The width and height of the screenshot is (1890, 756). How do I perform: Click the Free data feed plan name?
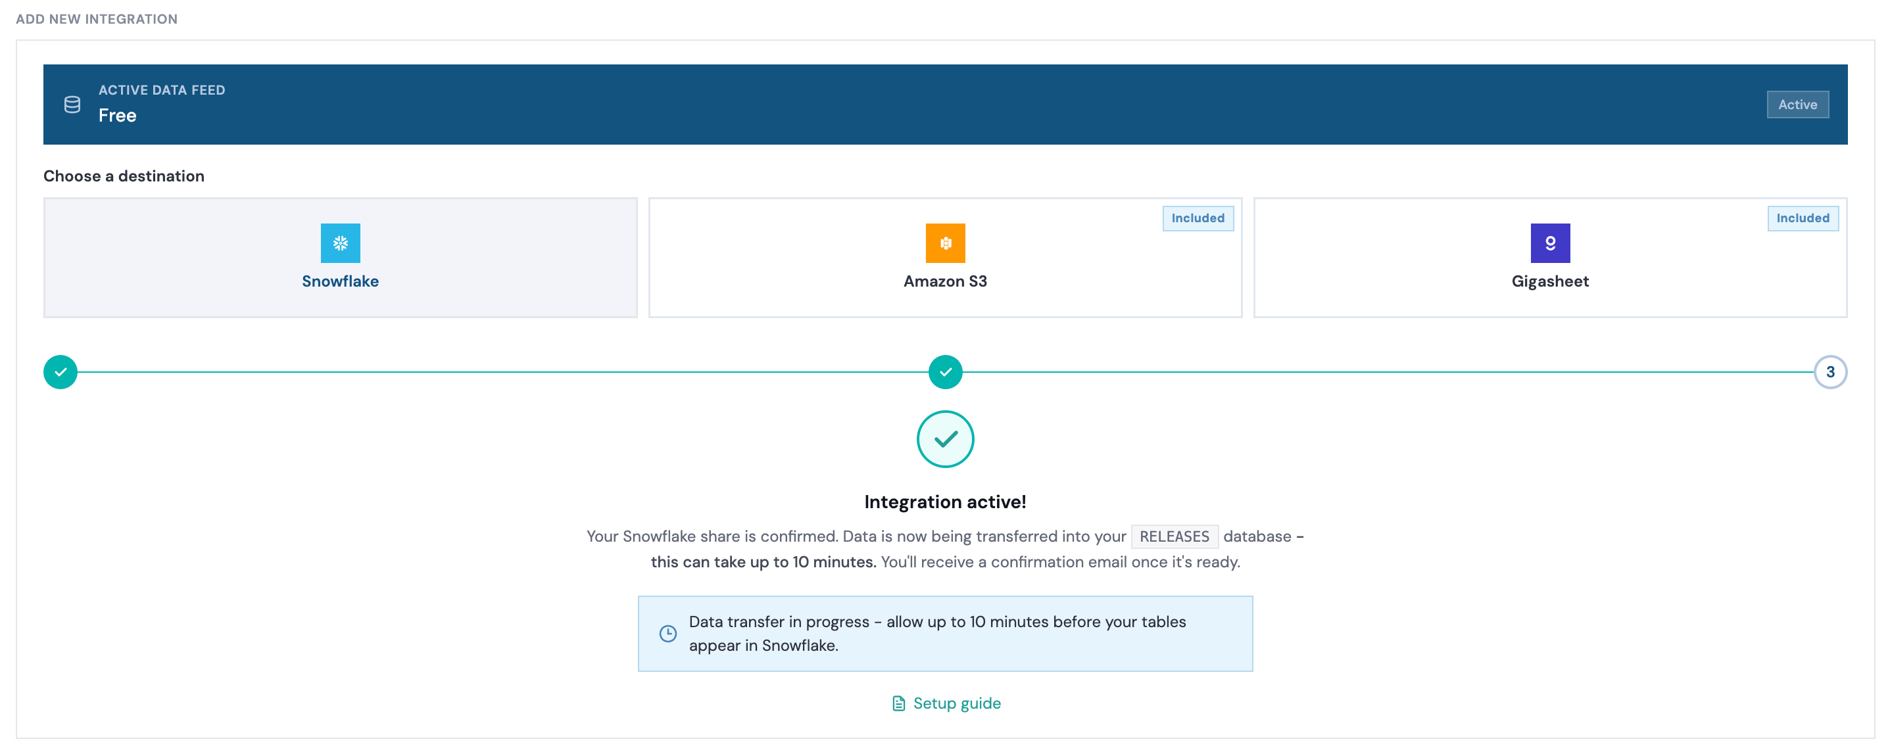click(118, 115)
